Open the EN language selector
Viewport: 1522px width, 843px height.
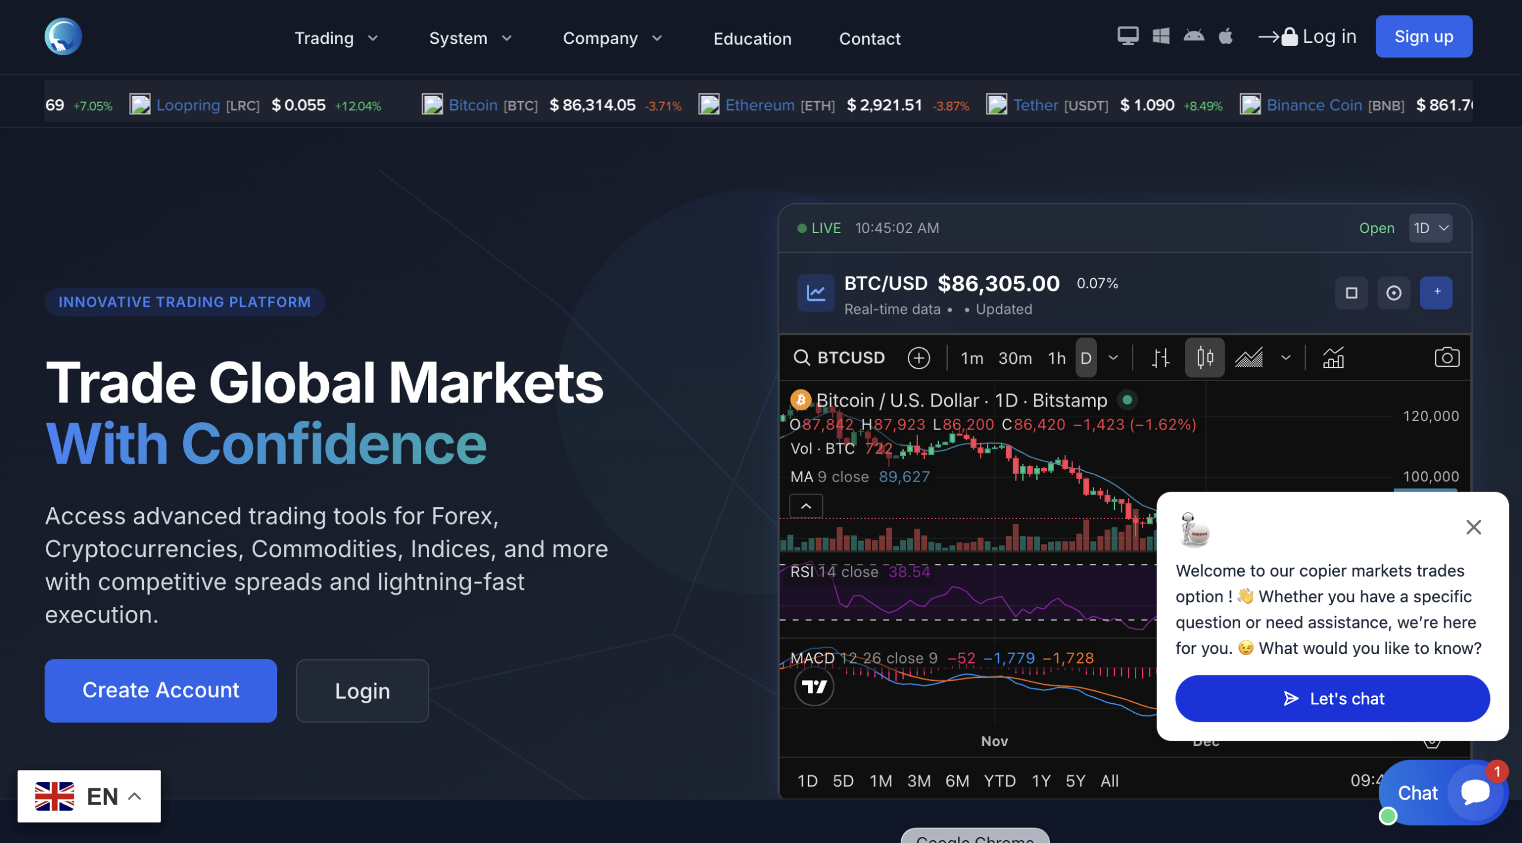[x=89, y=796]
